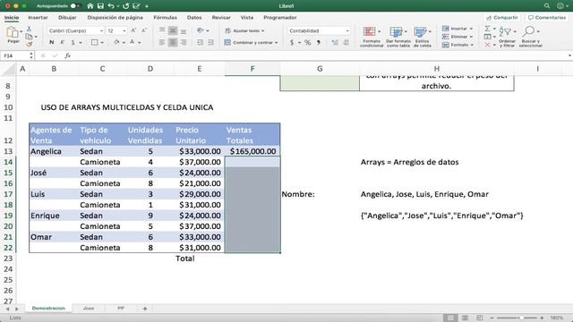Activate the format painter brush
The width and height of the screenshot is (573, 322).
[x=29, y=44]
